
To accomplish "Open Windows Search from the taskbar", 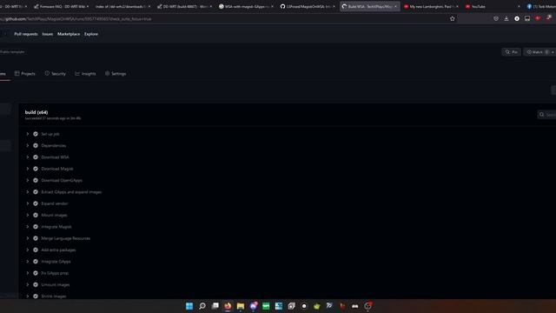I will coord(202,306).
